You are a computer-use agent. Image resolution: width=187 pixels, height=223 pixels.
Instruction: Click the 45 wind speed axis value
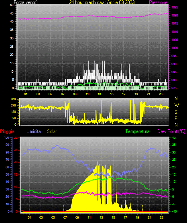coord(12,14)
